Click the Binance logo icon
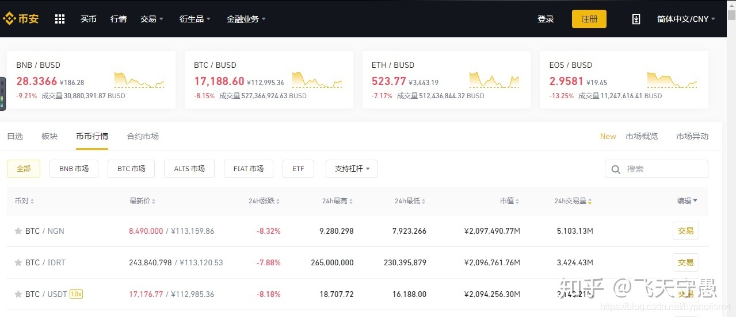 click(x=9, y=19)
